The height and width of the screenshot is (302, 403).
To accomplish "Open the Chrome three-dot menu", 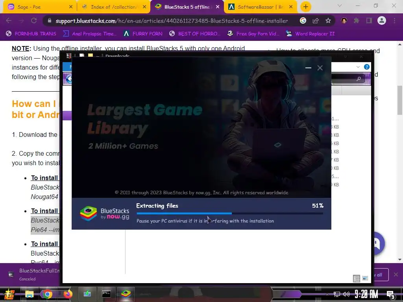I will tap(394, 21).
